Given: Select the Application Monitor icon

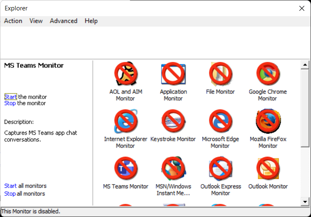Looking at the screenshot, I should [x=173, y=74].
